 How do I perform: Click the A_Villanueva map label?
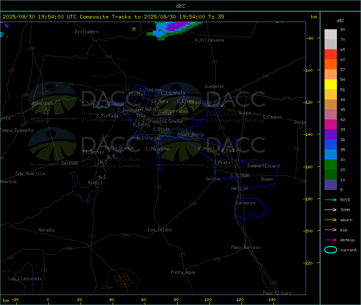click(209, 40)
